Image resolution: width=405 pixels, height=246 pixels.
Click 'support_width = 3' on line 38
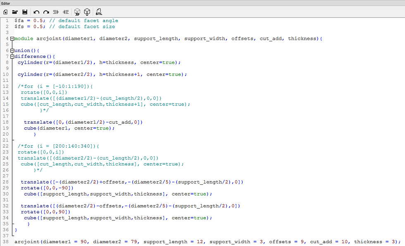(236, 242)
